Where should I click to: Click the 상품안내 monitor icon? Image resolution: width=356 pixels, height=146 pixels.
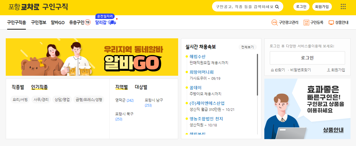(331, 22)
